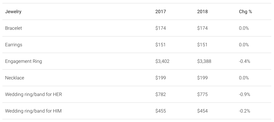Click the $3,388 engagement ring 2018 value
Viewport: 274px width, 122px height.
[x=204, y=62]
